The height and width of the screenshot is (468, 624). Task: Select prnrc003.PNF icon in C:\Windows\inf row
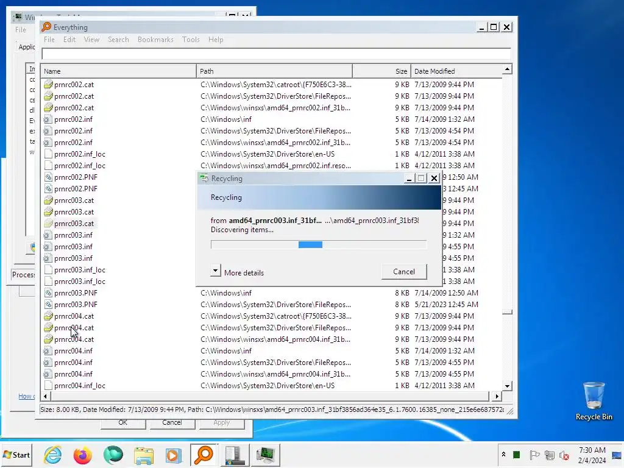click(48, 293)
